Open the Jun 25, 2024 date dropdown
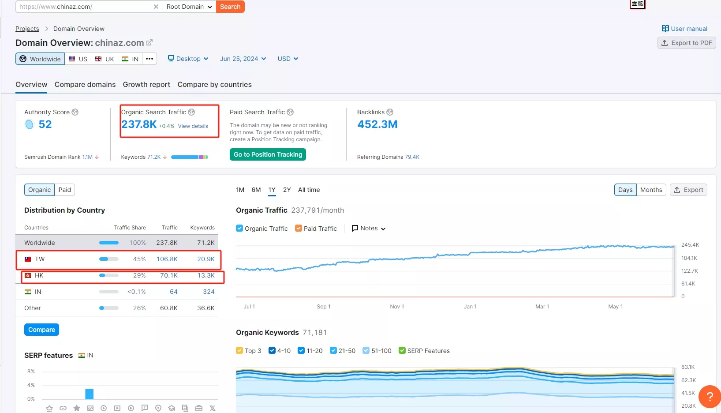The height and width of the screenshot is (413, 721). point(243,59)
